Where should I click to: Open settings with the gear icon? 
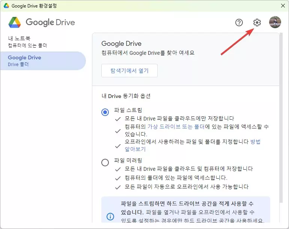(257, 23)
